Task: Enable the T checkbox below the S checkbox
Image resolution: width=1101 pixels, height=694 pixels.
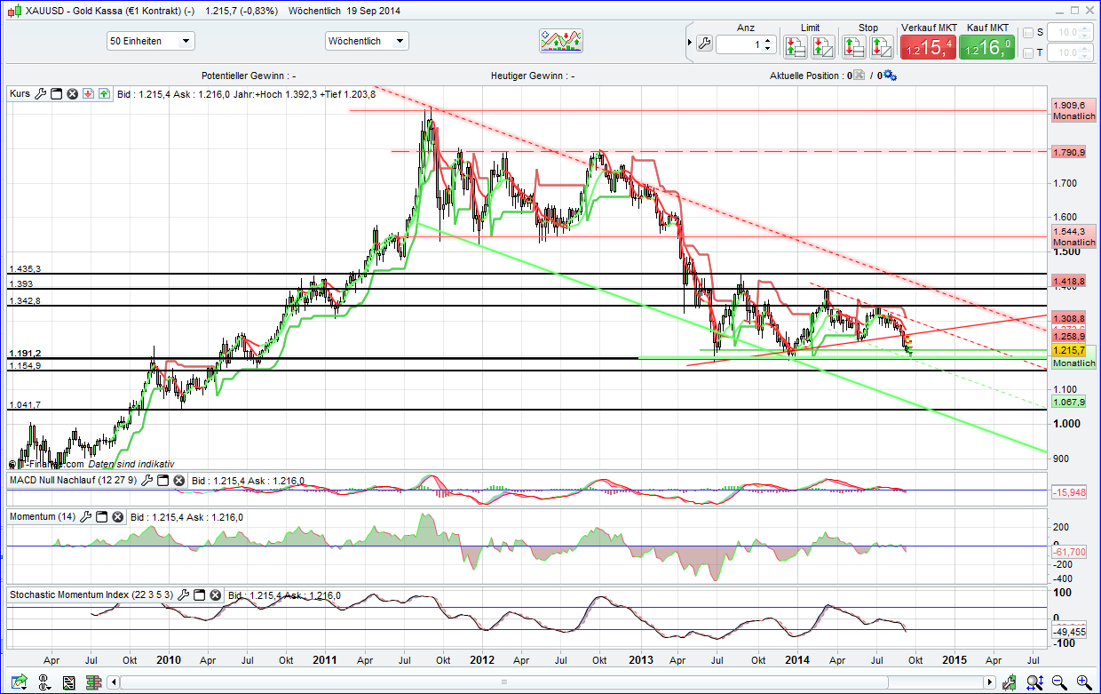Action: point(1026,52)
